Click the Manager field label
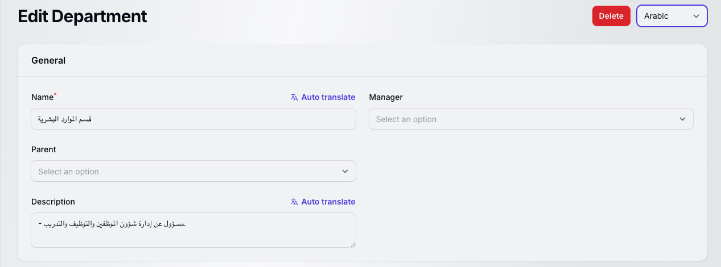This screenshot has width=721, height=267. pyautogui.click(x=386, y=97)
